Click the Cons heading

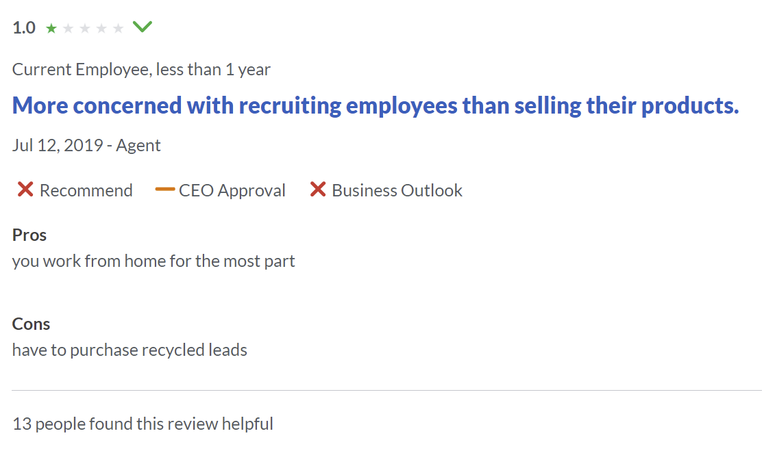pos(32,324)
